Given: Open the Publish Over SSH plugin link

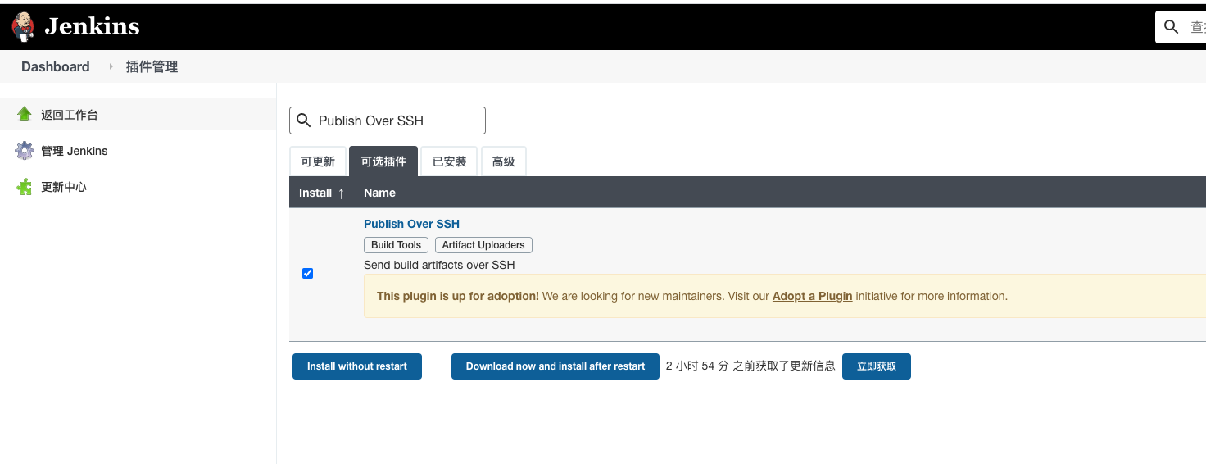Looking at the screenshot, I should [x=411, y=224].
